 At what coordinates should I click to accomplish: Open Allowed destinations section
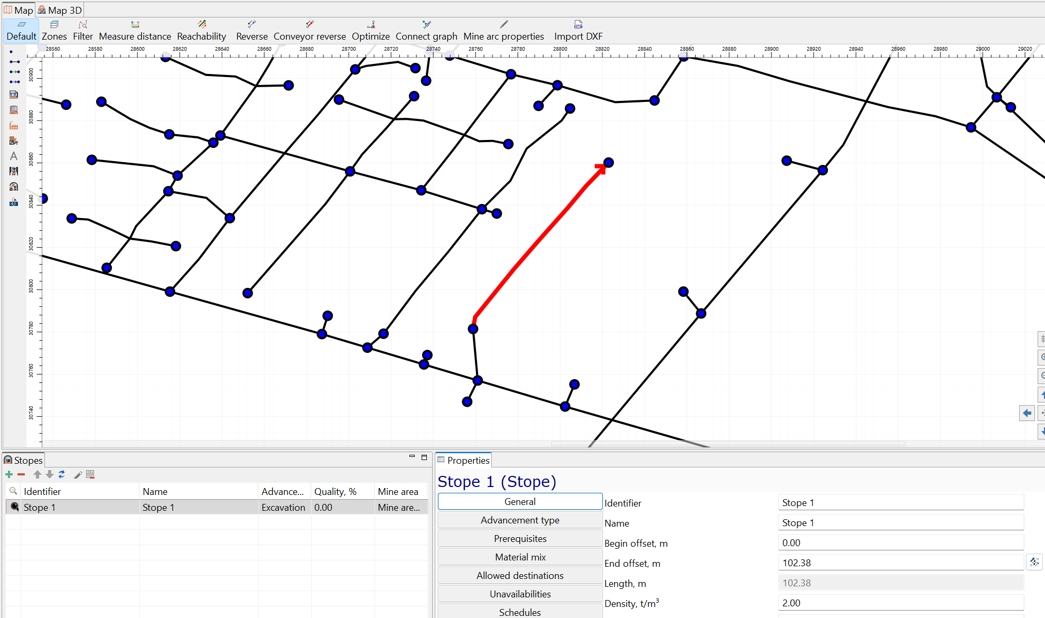click(520, 575)
